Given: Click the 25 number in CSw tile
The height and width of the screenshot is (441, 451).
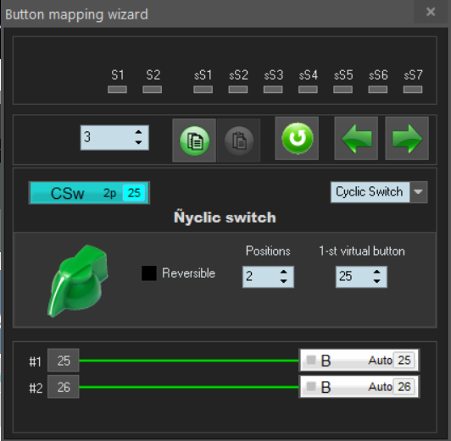Looking at the screenshot, I should tap(134, 193).
